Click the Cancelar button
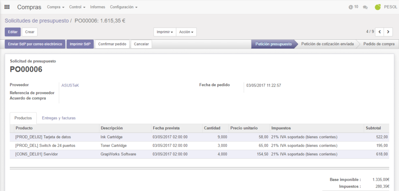 click(141, 44)
